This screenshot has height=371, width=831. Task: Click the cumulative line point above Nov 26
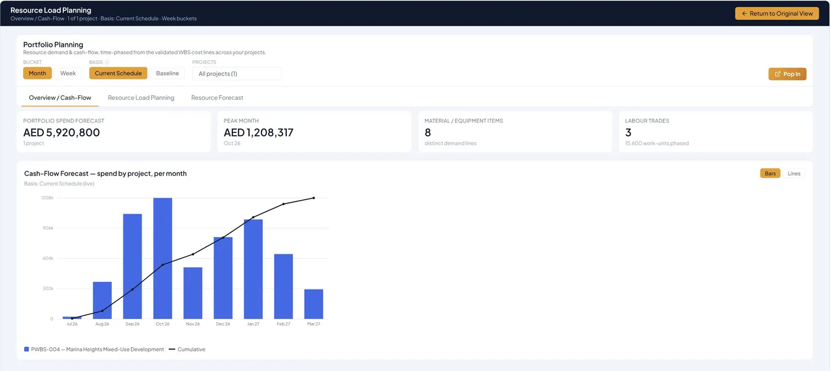[193, 254]
